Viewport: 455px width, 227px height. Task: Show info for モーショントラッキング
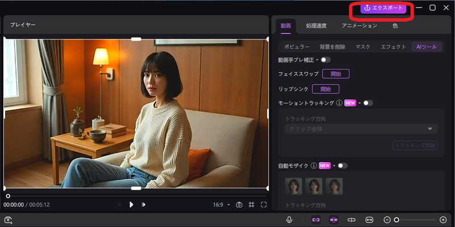[x=339, y=103]
